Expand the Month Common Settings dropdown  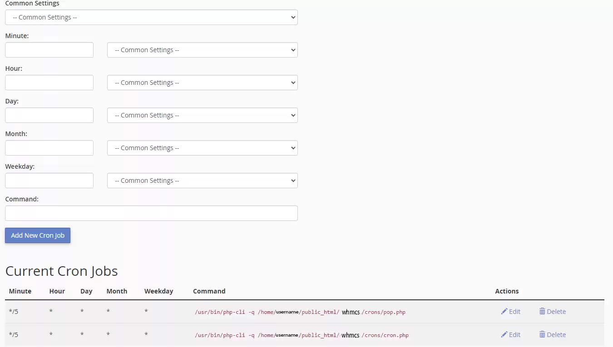tap(202, 148)
